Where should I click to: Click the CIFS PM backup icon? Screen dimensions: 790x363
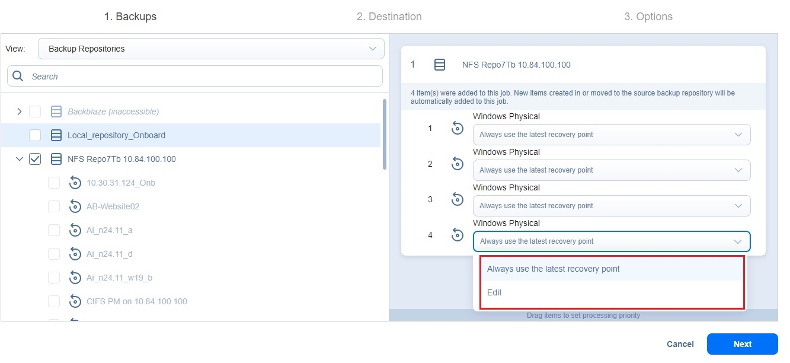pyautogui.click(x=75, y=301)
